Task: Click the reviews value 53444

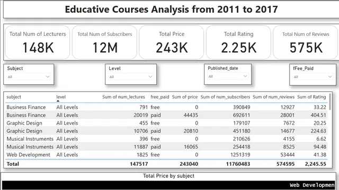Action: point(288,155)
